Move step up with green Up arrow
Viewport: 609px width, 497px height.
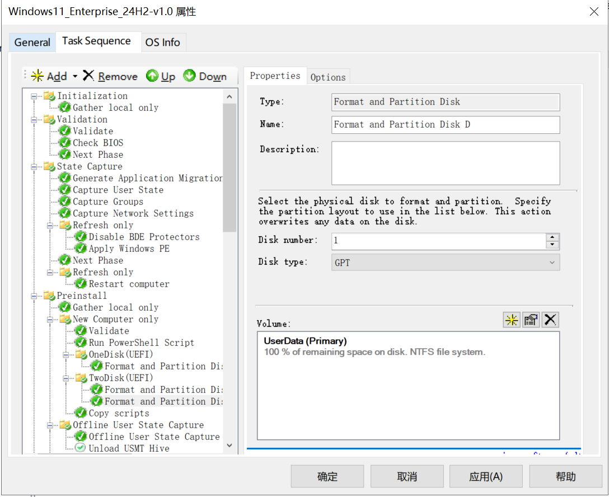coord(152,76)
